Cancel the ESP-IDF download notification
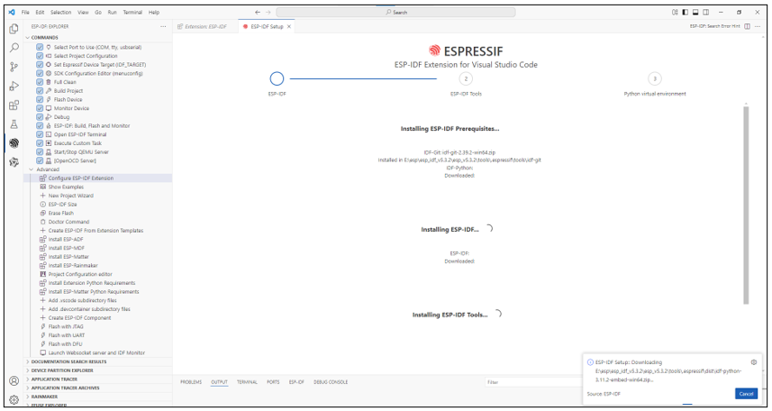The width and height of the screenshot is (772, 411). pos(746,394)
